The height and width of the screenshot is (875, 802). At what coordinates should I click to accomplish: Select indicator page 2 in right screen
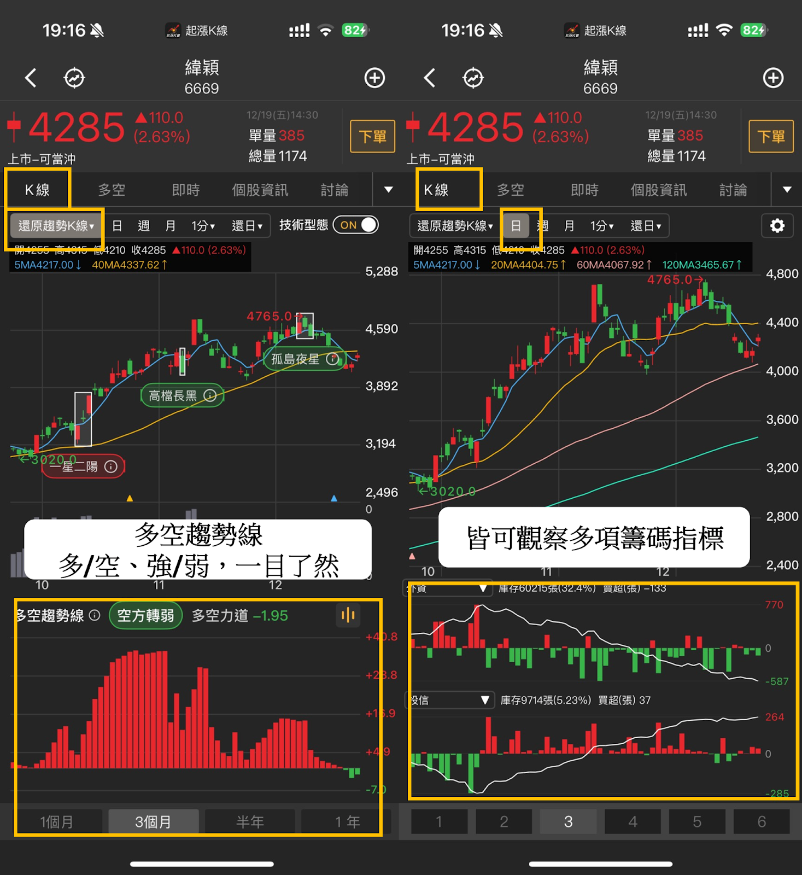(504, 821)
